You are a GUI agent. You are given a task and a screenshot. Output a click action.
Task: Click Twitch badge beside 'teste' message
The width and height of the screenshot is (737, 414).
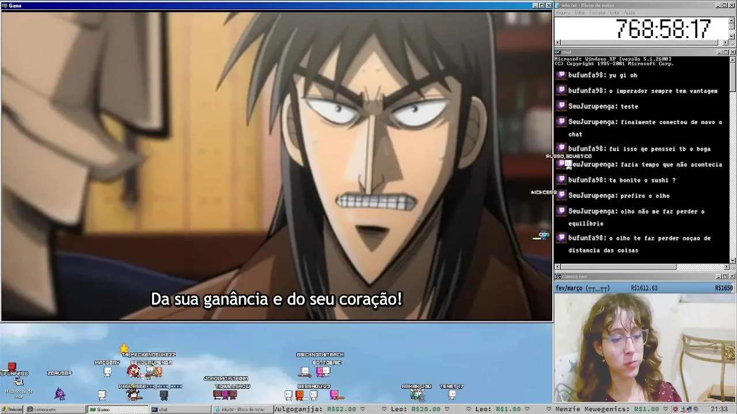pyautogui.click(x=562, y=106)
